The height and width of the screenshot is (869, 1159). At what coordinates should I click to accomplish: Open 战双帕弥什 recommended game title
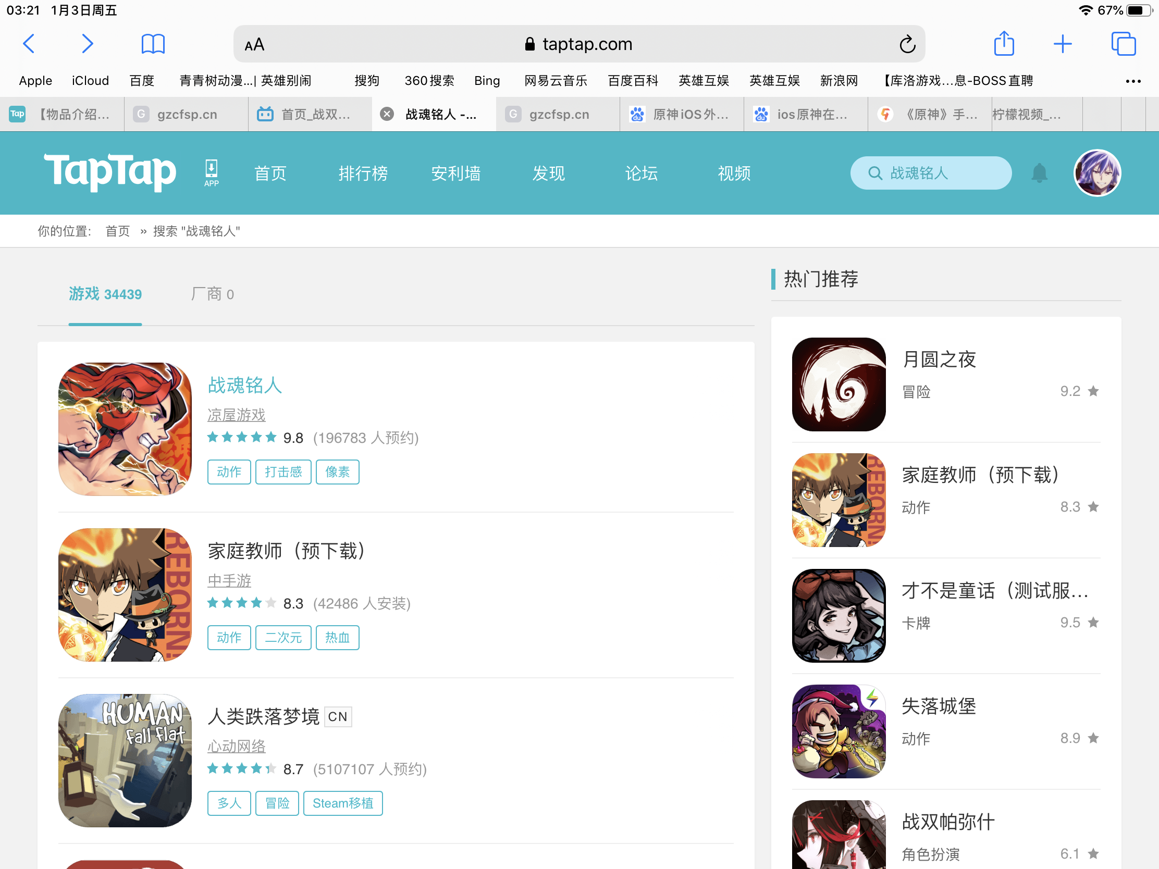coord(948,822)
